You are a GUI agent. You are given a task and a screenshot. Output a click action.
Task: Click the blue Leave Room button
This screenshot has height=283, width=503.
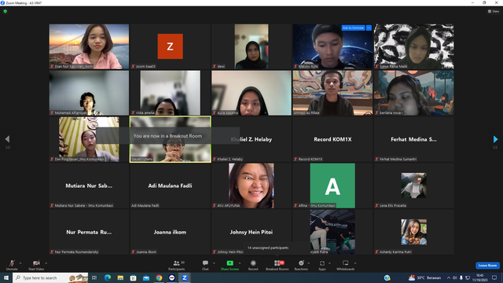click(487, 266)
